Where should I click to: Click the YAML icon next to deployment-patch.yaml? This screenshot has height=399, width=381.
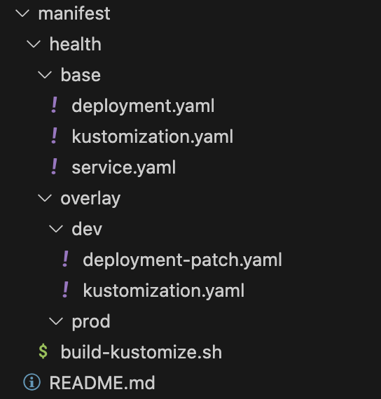pos(65,259)
